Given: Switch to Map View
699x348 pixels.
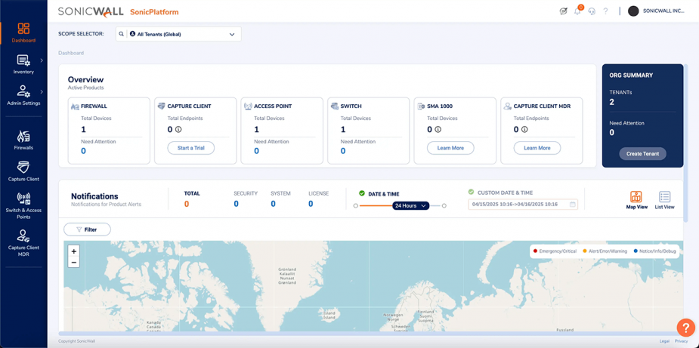Looking at the screenshot, I should tap(636, 199).
